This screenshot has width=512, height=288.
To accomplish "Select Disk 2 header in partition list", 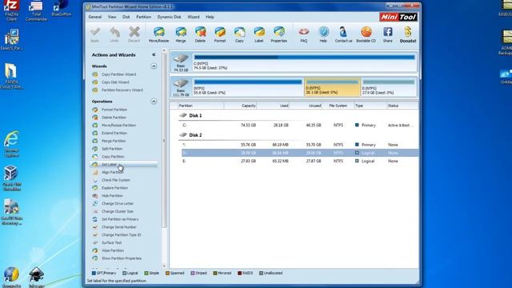I will tap(195, 135).
